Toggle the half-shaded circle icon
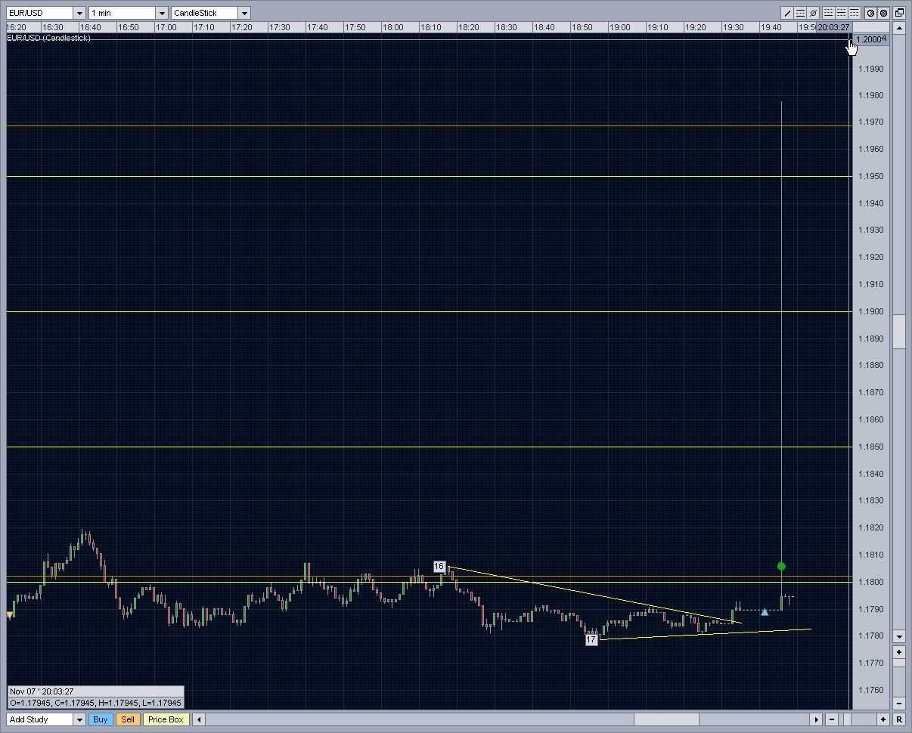Viewport: 912px width, 733px height. coord(870,13)
